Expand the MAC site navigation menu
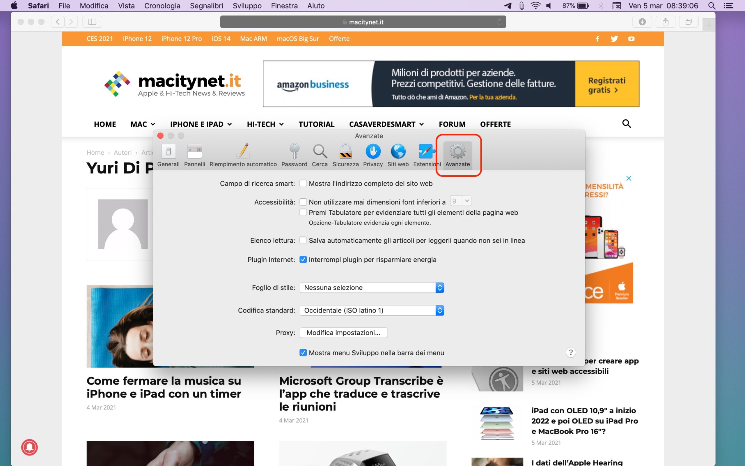The width and height of the screenshot is (745, 466). (143, 124)
